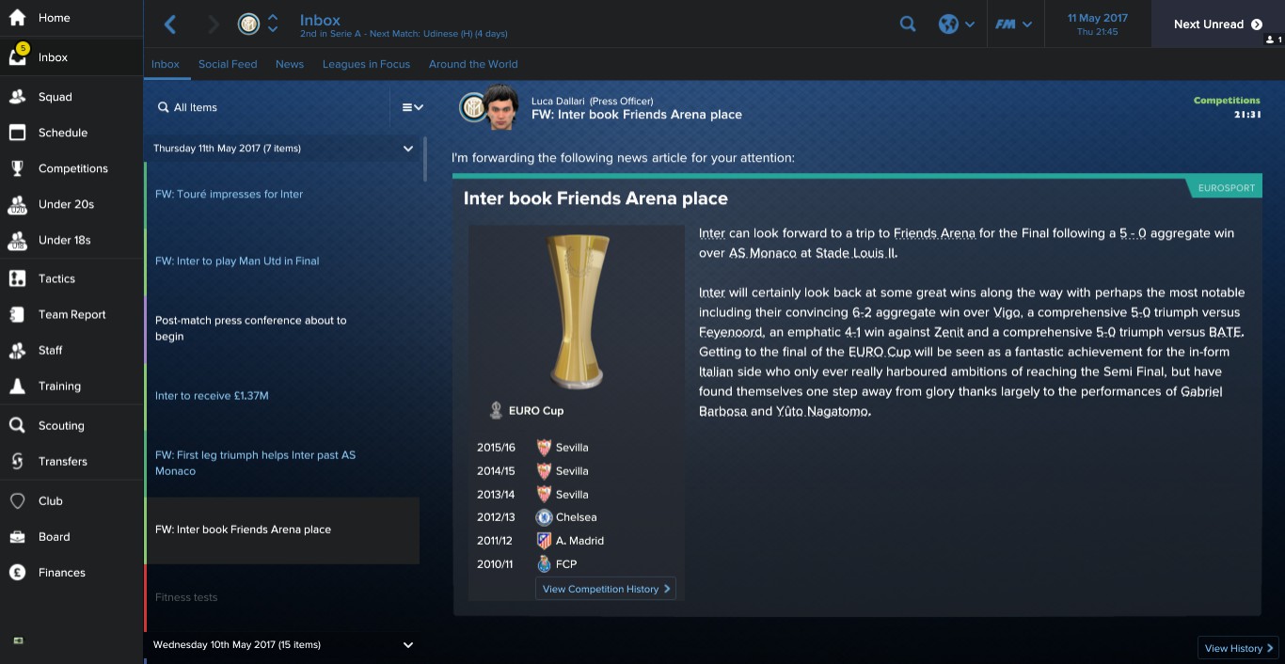Open inbox list view options menu
This screenshot has height=664, width=1285.
click(412, 107)
